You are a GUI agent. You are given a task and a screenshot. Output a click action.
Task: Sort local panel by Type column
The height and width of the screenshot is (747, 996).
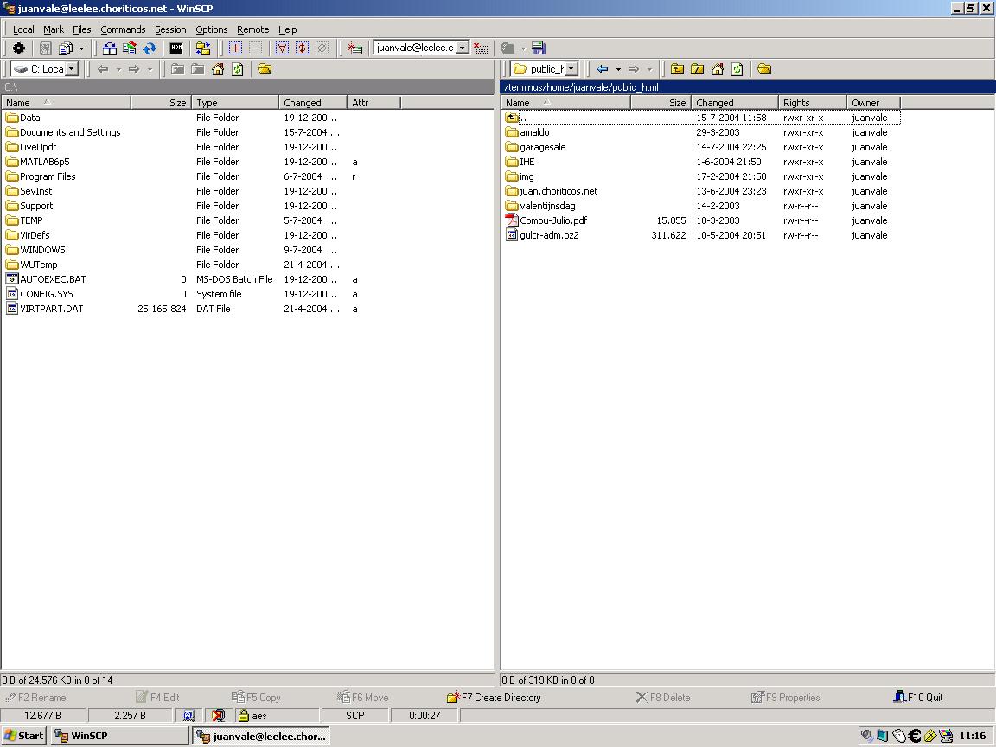tap(235, 102)
